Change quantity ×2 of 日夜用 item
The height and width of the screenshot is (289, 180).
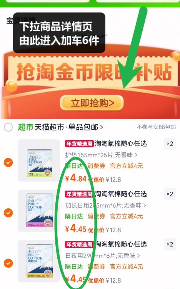click(x=170, y=244)
